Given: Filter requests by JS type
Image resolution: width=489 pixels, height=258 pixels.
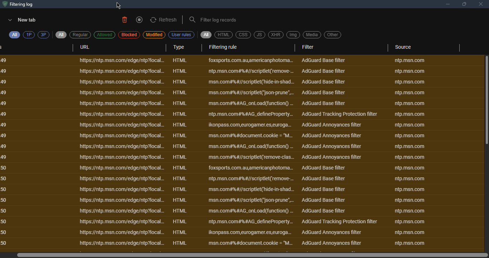Looking at the screenshot, I should pos(259,35).
